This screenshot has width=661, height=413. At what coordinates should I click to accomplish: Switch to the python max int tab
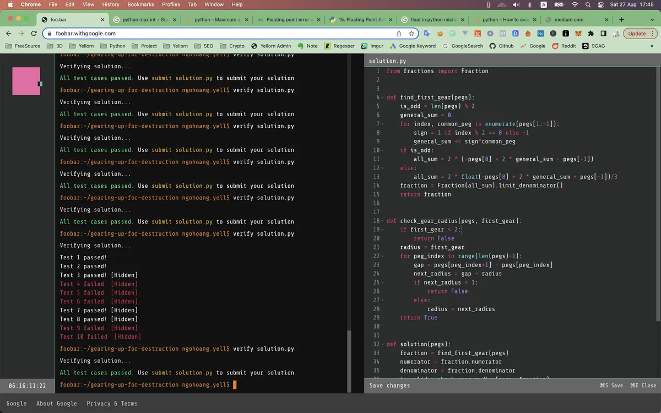click(145, 19)
